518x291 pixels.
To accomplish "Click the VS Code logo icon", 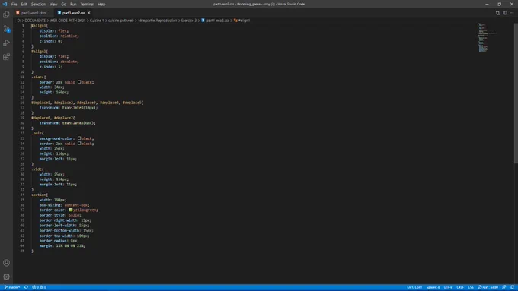I will pos(5,4).
